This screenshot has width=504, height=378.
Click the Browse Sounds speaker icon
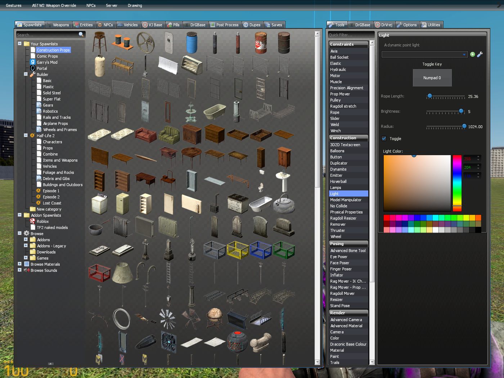click(x=27, y=270)
